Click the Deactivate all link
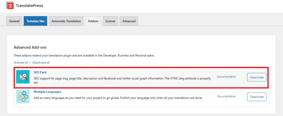 [x=41, y=62]
